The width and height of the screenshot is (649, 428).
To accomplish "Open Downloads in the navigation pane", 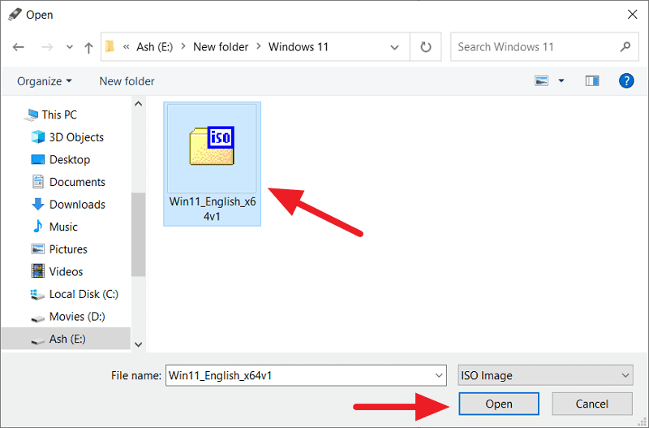I will pyautogui.click(x=77, y=205).
